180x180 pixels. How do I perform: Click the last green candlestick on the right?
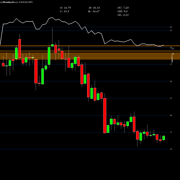164,138
